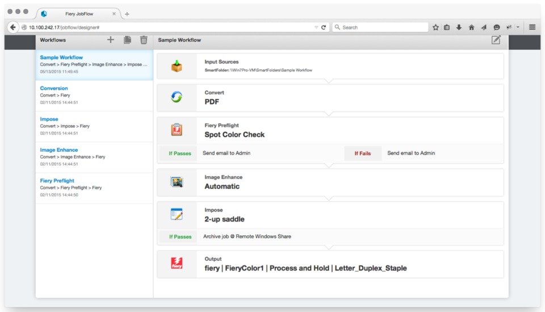
Task: Click Send email to Admin beside If Fails
Action: pos(411,153)
